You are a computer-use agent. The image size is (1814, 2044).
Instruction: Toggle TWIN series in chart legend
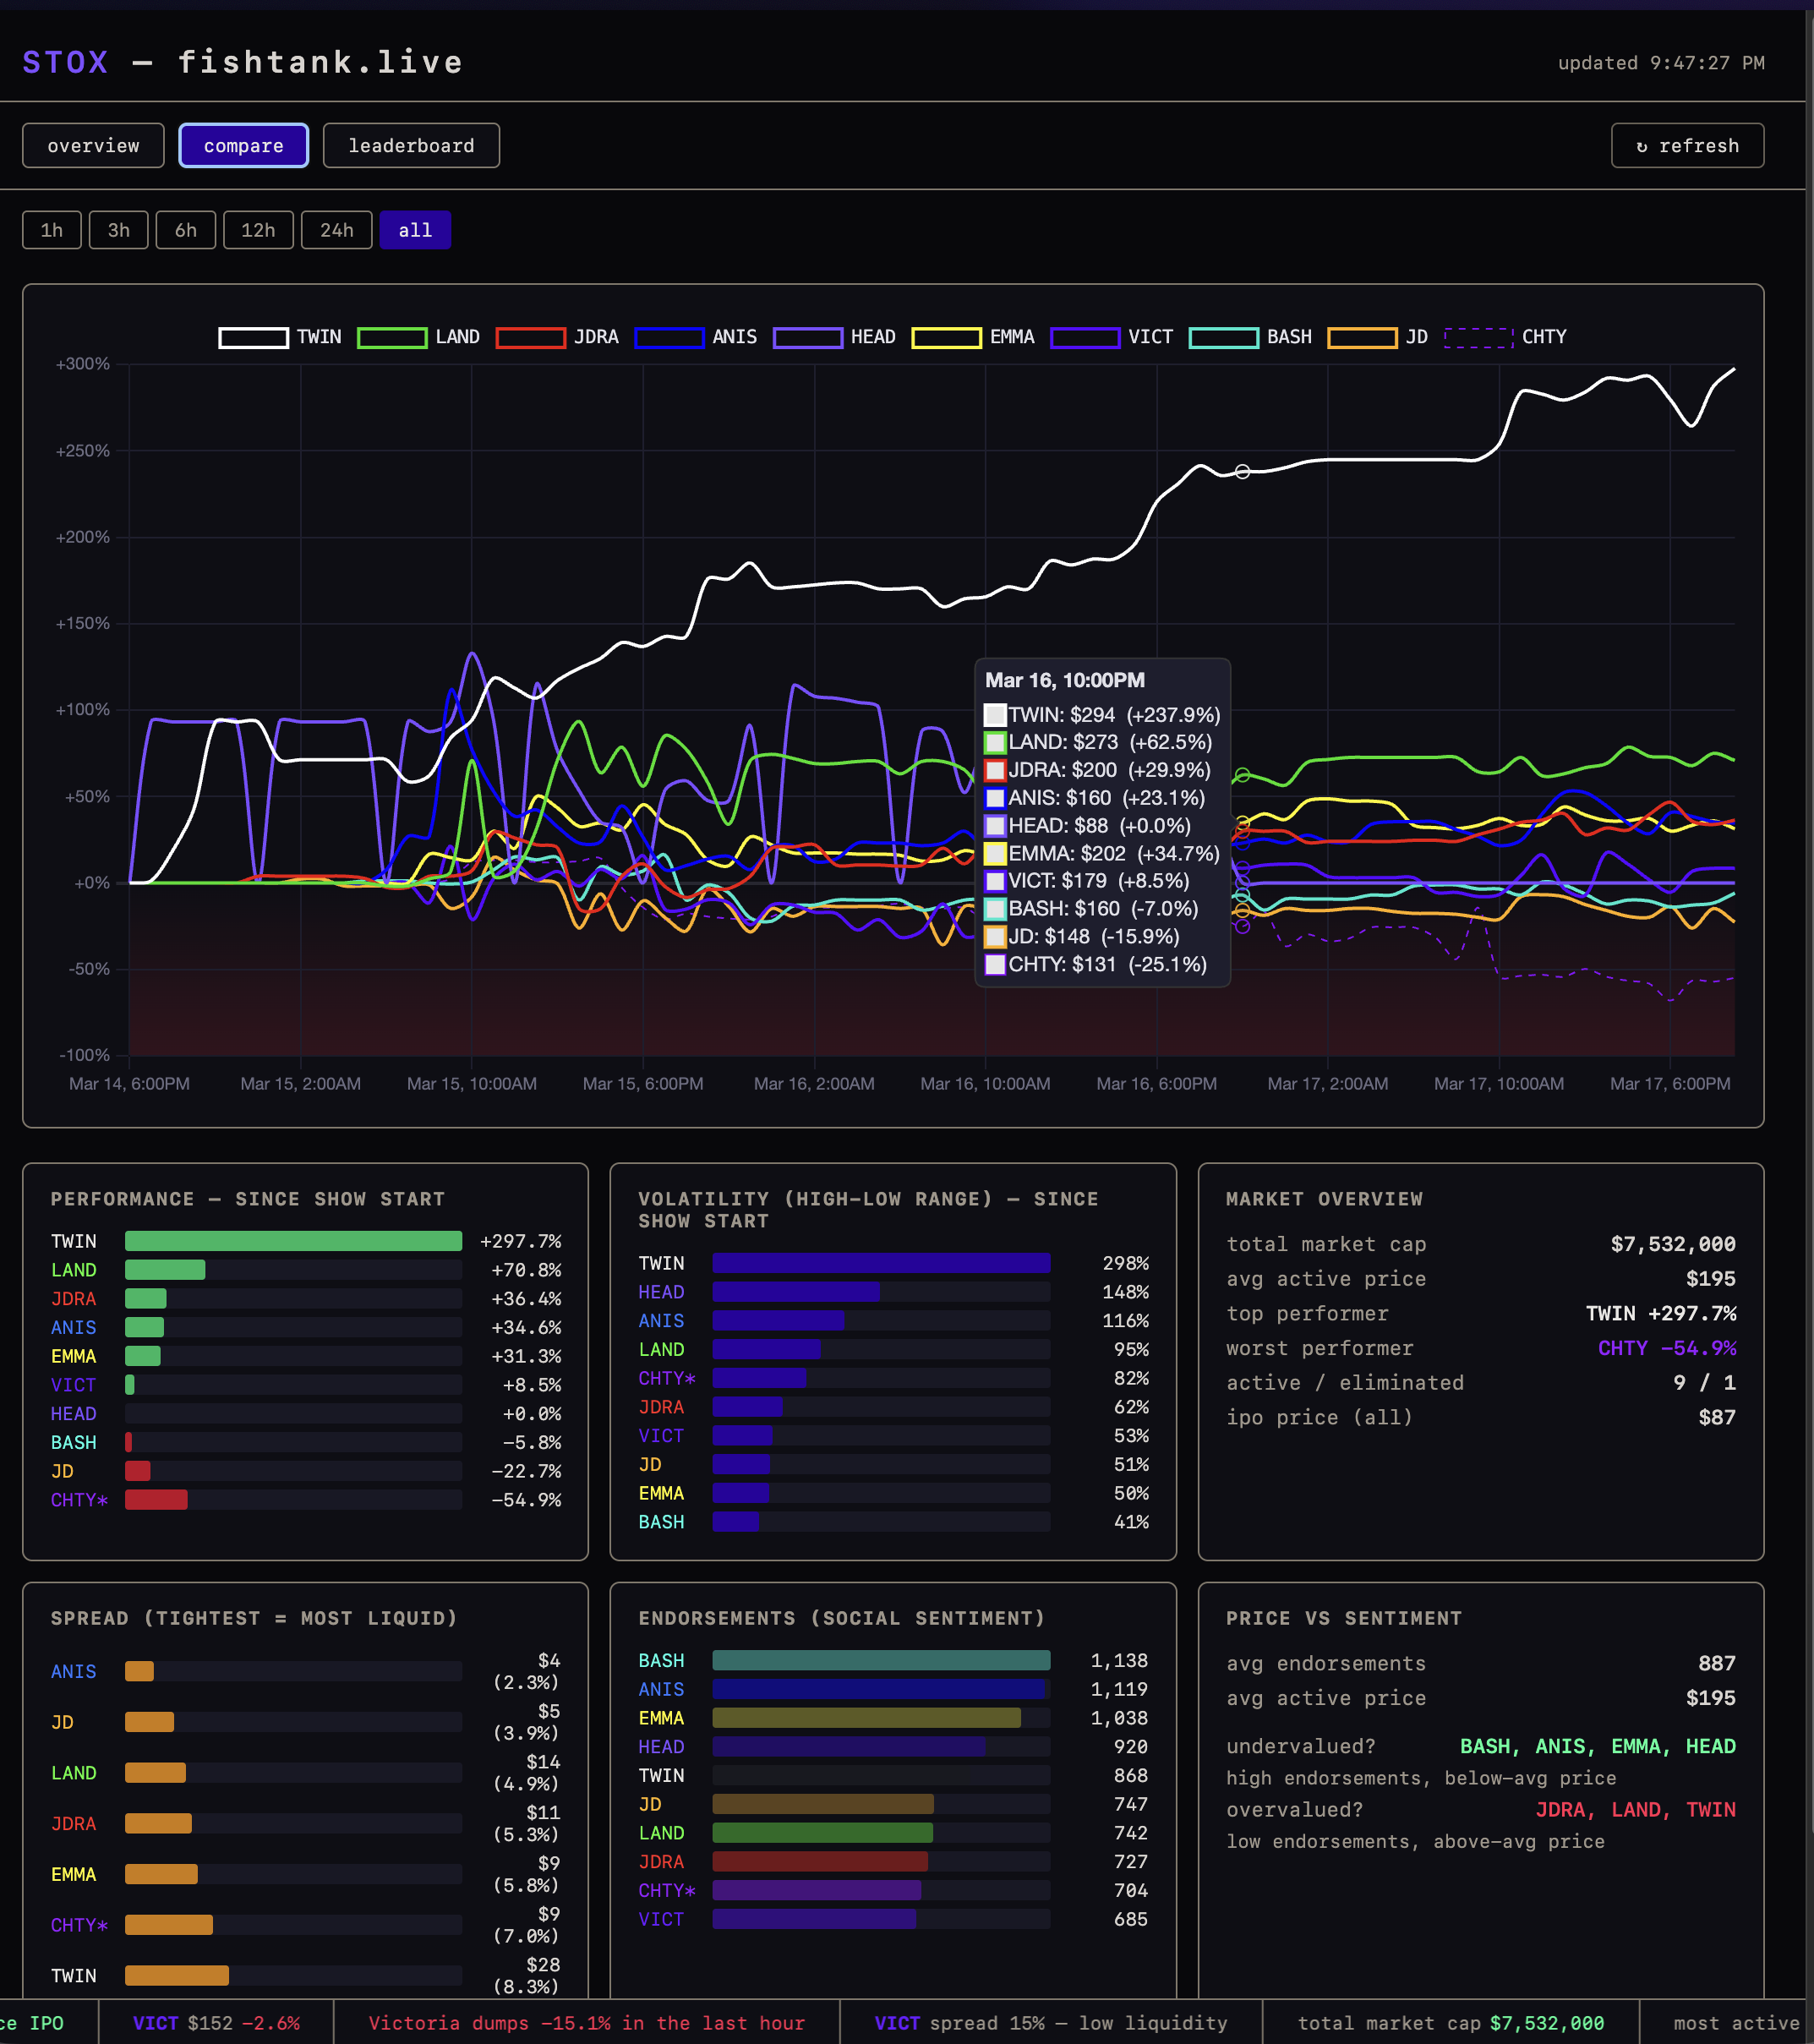click(x=253, y=337)
